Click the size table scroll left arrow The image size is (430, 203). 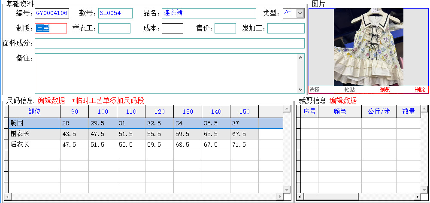tap(7, 197)
